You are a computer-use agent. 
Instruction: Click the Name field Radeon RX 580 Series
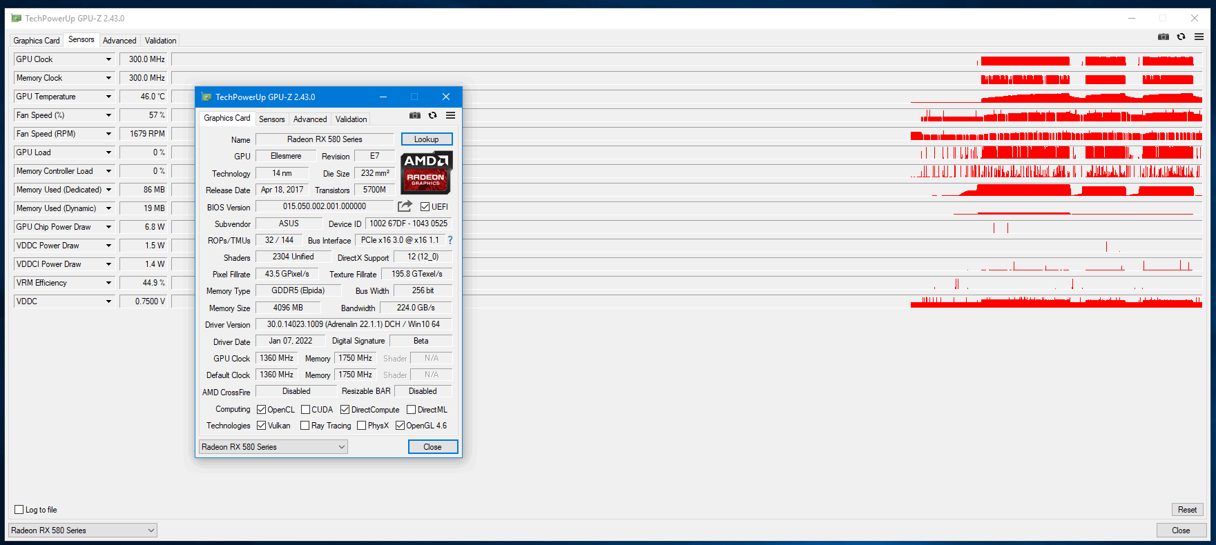pos(325,139)
